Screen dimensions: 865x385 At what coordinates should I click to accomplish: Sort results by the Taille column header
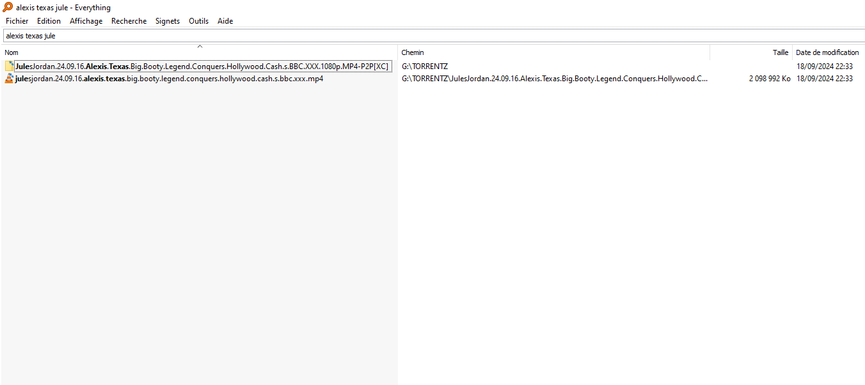(x=751, y=52)
